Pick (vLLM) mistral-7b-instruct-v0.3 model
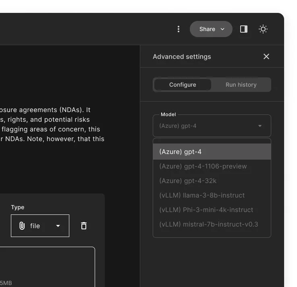 212,224
